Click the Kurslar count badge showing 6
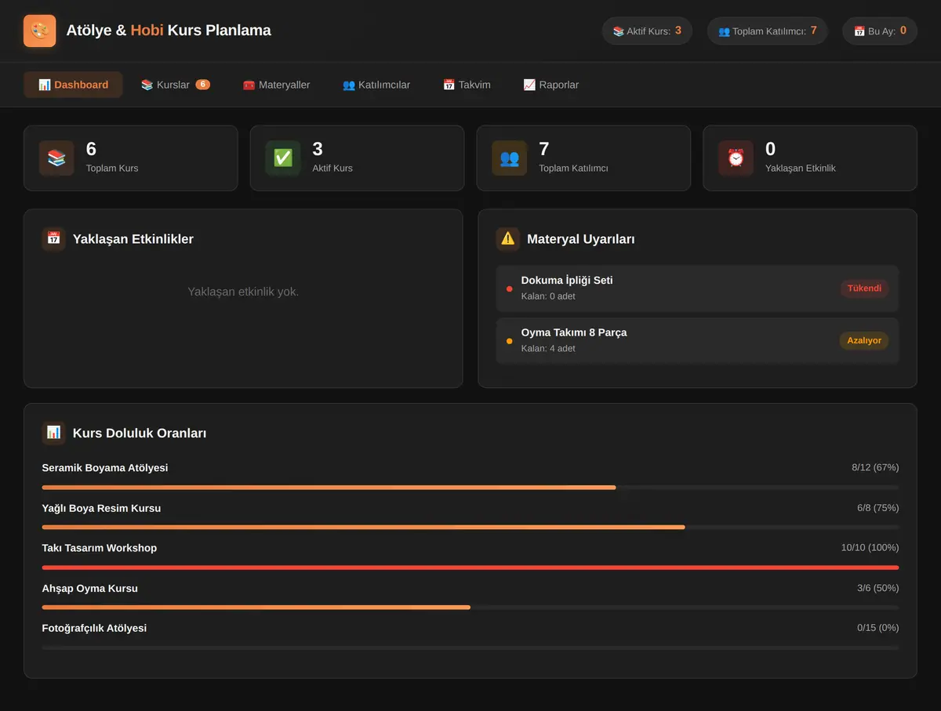The image size is (941, 711). point(202,85)
